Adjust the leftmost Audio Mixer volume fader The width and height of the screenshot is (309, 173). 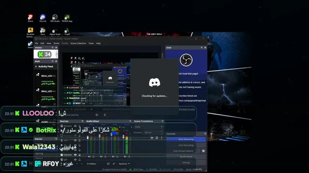[x=88, y=138]
